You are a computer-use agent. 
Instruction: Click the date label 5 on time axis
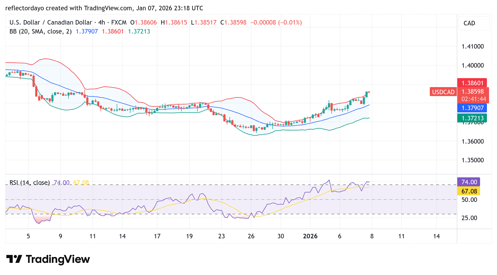point(28,236)
